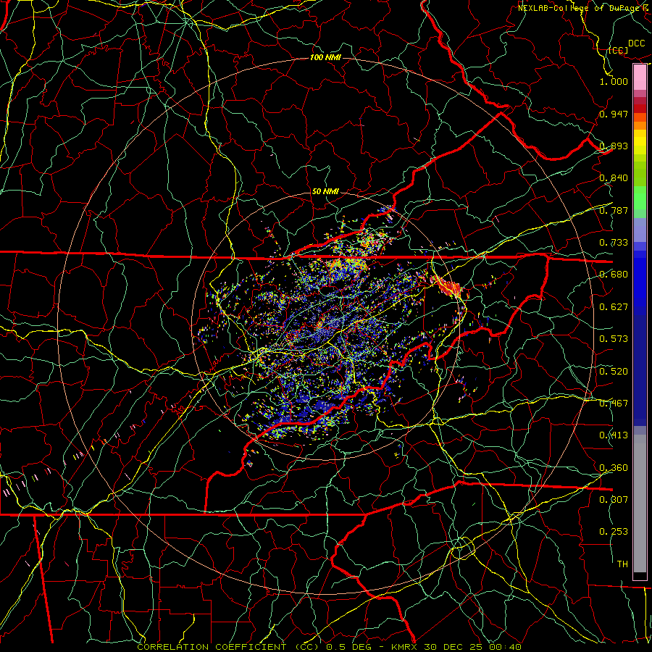This screenshot has height=652, width=652.
Task: Click the 0.840 legend value
Action: pos(614,178)
